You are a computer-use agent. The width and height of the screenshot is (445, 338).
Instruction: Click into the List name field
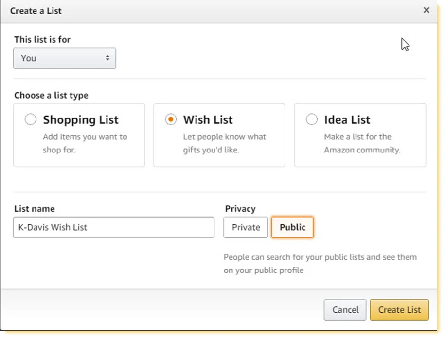114,227
